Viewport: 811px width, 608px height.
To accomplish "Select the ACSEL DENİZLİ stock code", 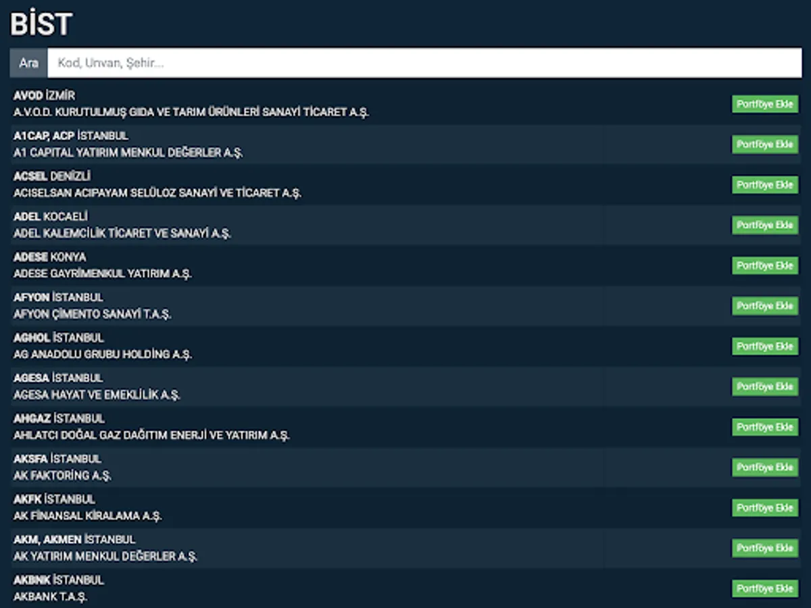I will (52, 176).
